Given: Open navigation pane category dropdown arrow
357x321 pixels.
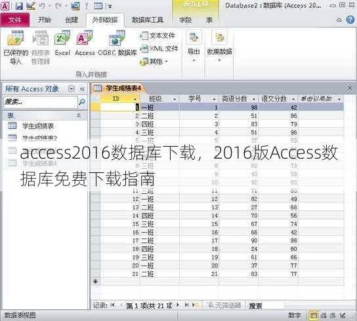Looking at the screenshot, I should click(x=72, y=88).
